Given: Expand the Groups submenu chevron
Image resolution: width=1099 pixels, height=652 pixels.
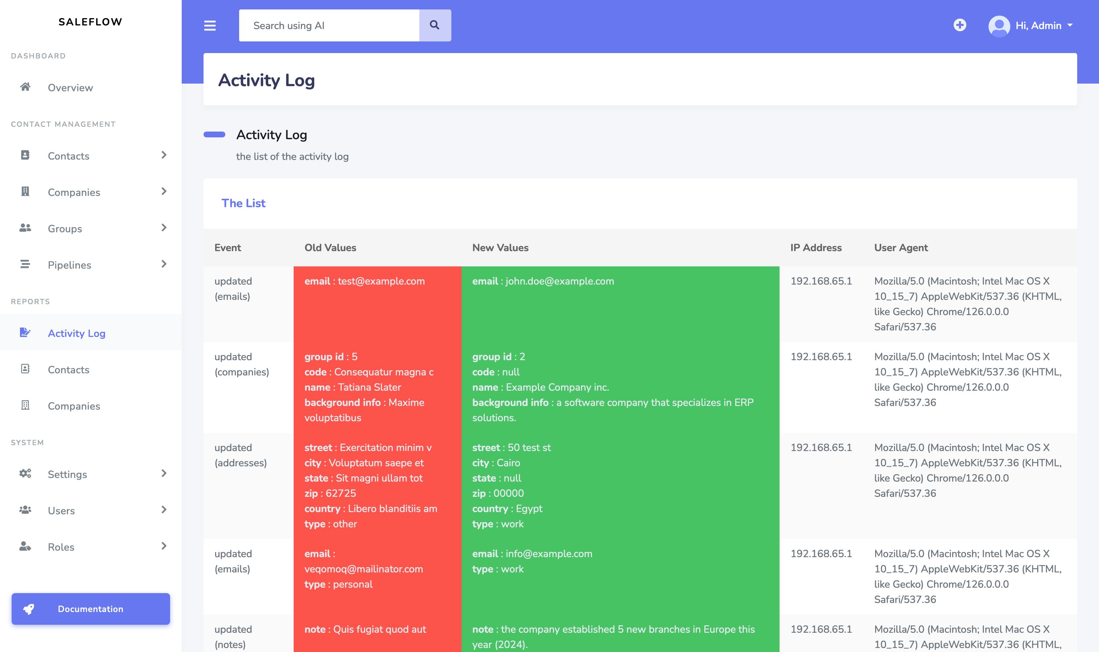Looking at the screenshot, I should tap(164, 228).
